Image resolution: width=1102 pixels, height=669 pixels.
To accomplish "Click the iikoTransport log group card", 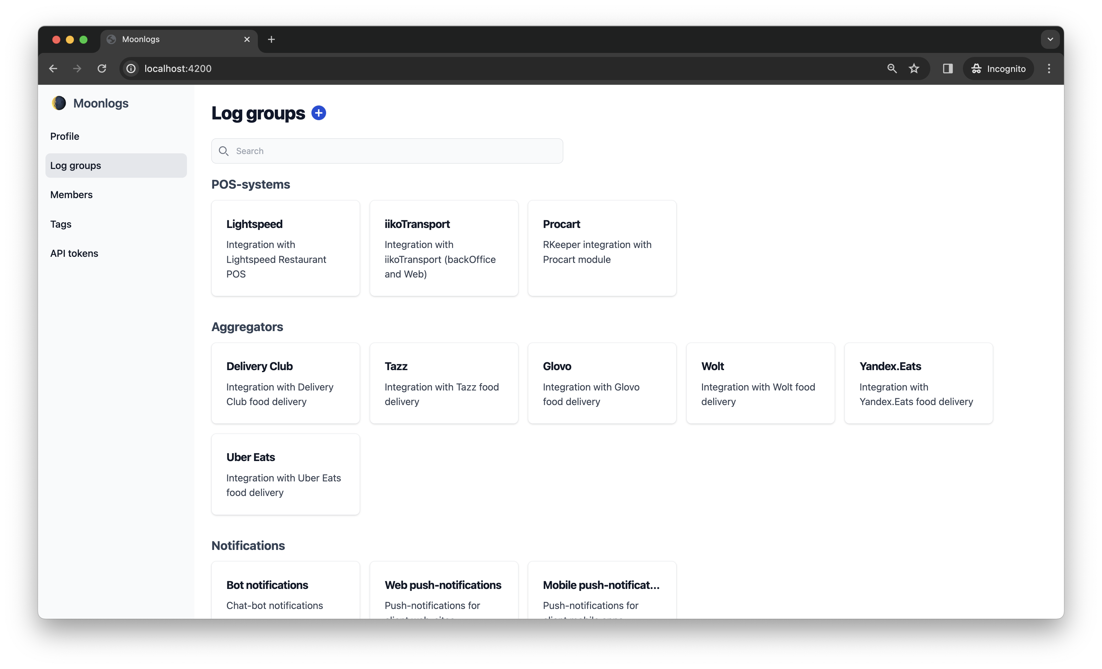I will 443,248.
